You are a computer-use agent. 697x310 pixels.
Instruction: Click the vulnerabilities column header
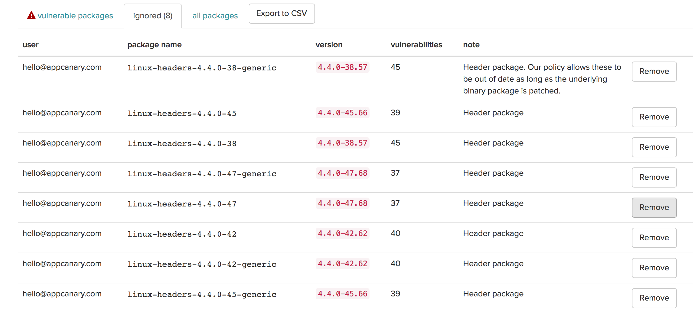(x=416, y=45)
